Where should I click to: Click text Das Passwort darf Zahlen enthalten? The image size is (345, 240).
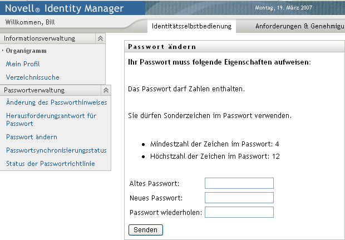pos(186,89)
